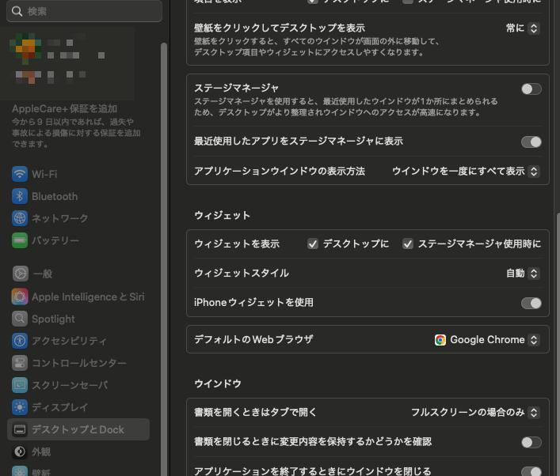This screenshot has height=476, width=560.
Task: Click the pixelated user profile avatar
Action: pyautogui.click(x=25, y=49)
